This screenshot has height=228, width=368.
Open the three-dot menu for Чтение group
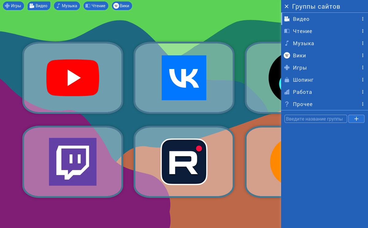[x=363, y=31]
